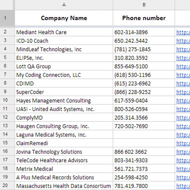Select row 1 header
The width and height of the screenshot is (190, 190).
click(x=7, y=18)
